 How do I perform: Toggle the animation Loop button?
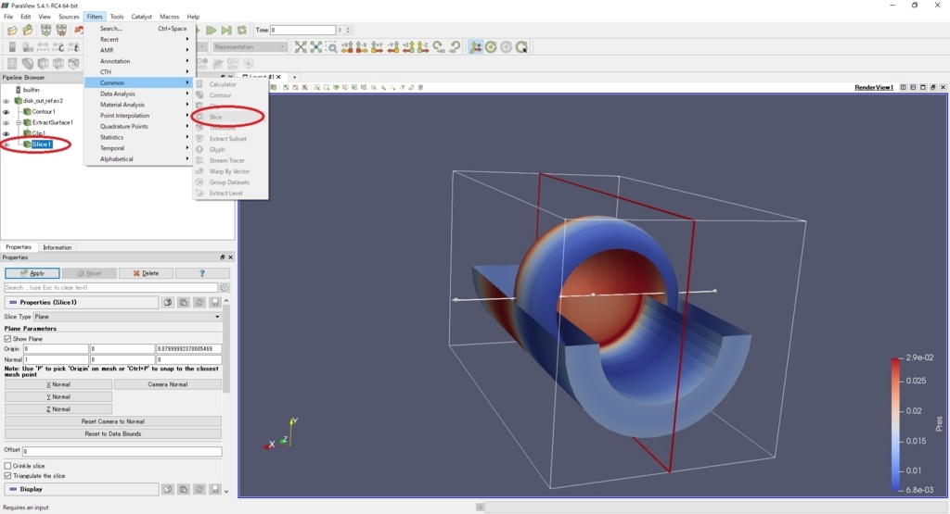coord(242,31)
